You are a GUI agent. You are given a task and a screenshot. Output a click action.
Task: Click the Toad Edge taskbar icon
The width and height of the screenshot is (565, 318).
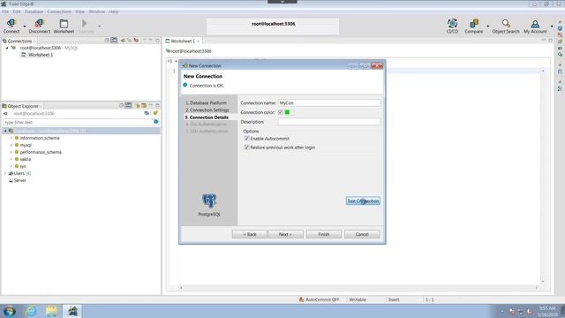click(x=72, y=311)
